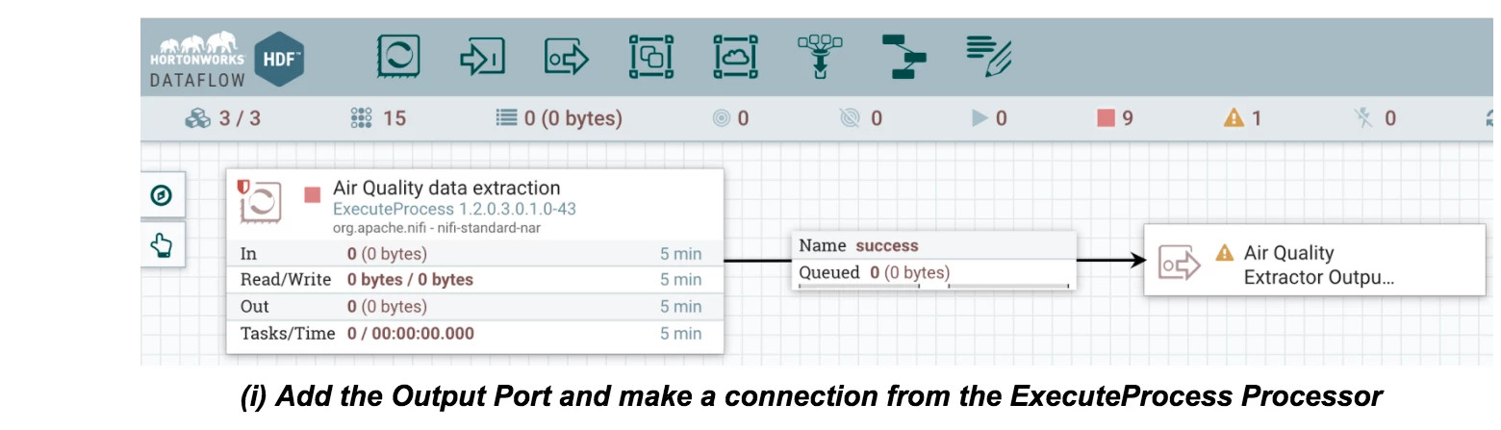Image resolution: width=1501 pixels, height=430 pixels.
Task: Select the Label toolbar icon
Action: coord(989,58)
